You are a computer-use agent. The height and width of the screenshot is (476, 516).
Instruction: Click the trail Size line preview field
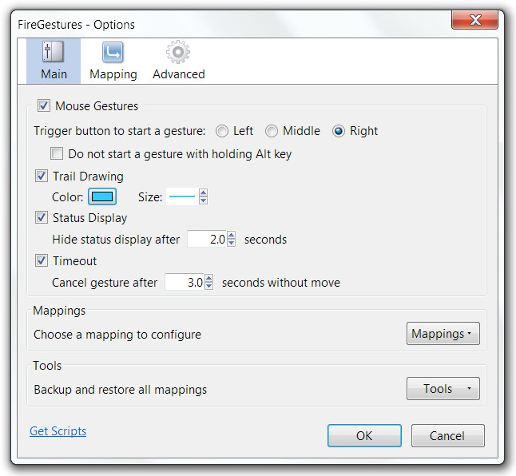click(x=182, y=196)
